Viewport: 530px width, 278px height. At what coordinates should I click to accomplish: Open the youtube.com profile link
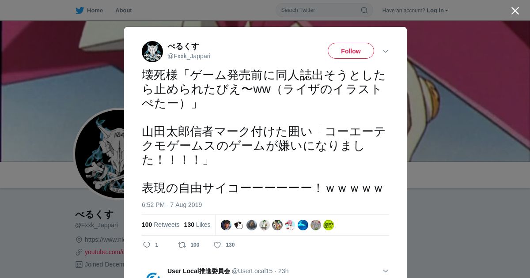pos(104,252)
